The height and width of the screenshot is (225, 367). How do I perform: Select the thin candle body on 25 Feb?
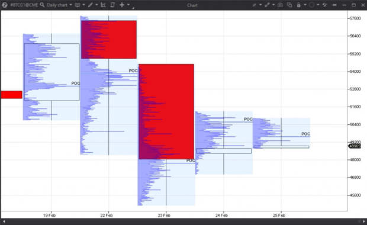pos(281,147)
